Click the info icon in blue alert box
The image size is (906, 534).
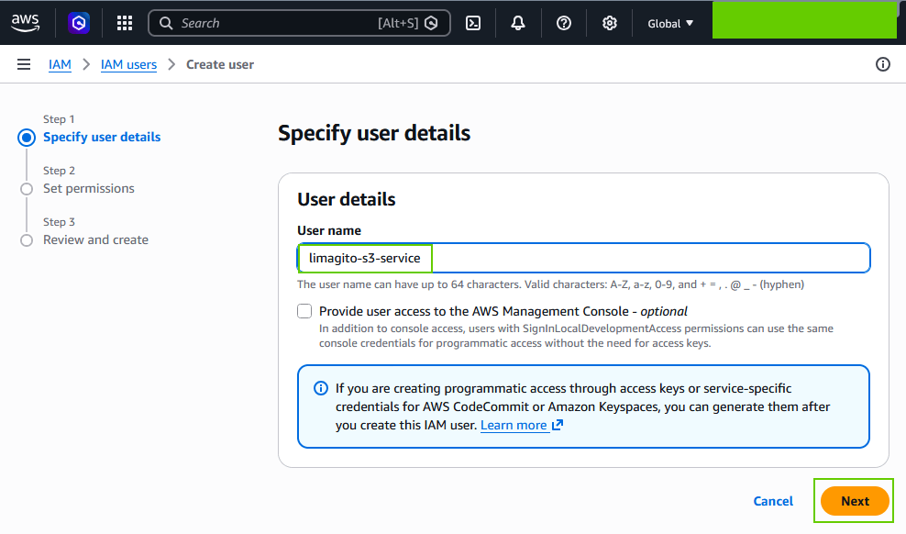(321, 388)
